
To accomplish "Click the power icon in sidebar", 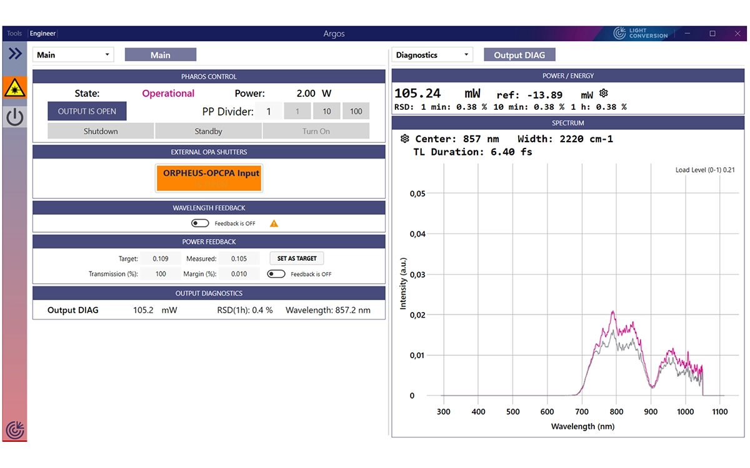I will tap(15, 117).
